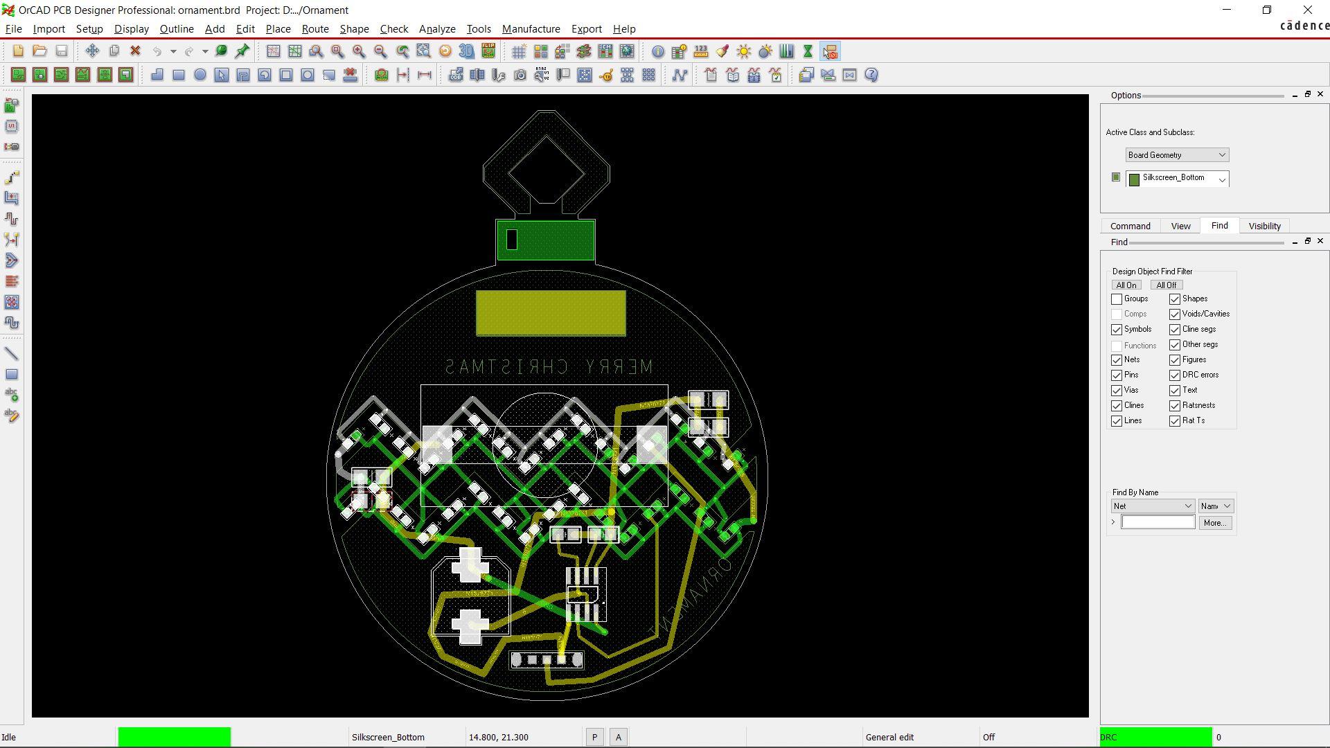
Task: Click the Manufacture menu
Action: coord(531,28)
